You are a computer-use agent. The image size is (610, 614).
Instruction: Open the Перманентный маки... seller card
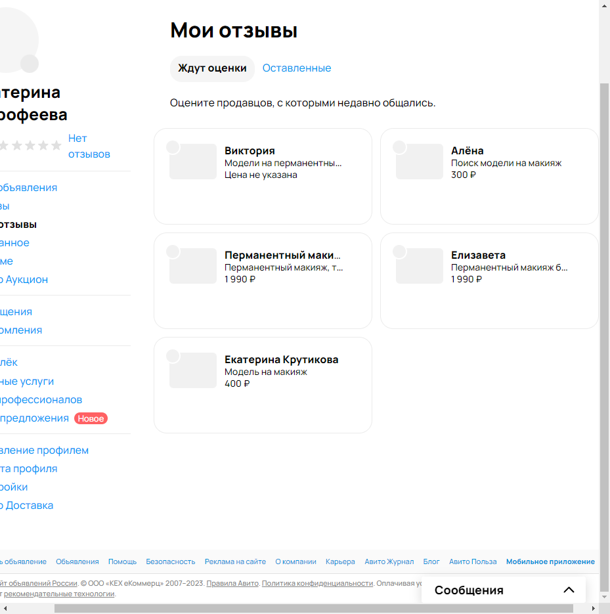pyautogui.click(x=263, y=281)
